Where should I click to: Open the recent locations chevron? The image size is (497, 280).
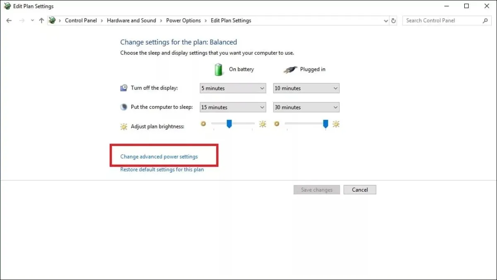coord(32,20)
